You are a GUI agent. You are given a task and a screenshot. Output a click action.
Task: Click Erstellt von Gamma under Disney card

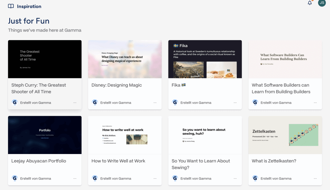point(116,103)
